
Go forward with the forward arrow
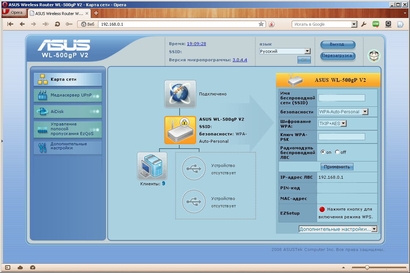tap(34, 24)
